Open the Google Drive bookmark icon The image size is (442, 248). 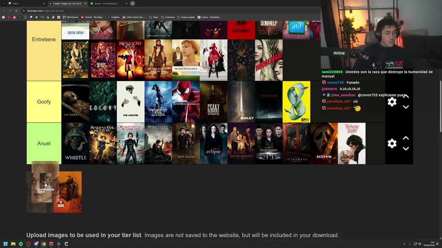(x=48, y=17)
